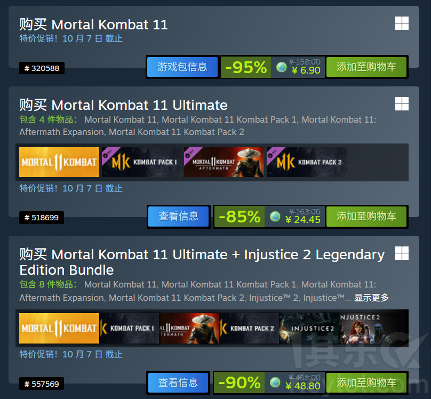Screen dimensions: 431x399
Task: Open the Aftermath thumbnail in Ultimate package
Action: [x=224, y=162]
